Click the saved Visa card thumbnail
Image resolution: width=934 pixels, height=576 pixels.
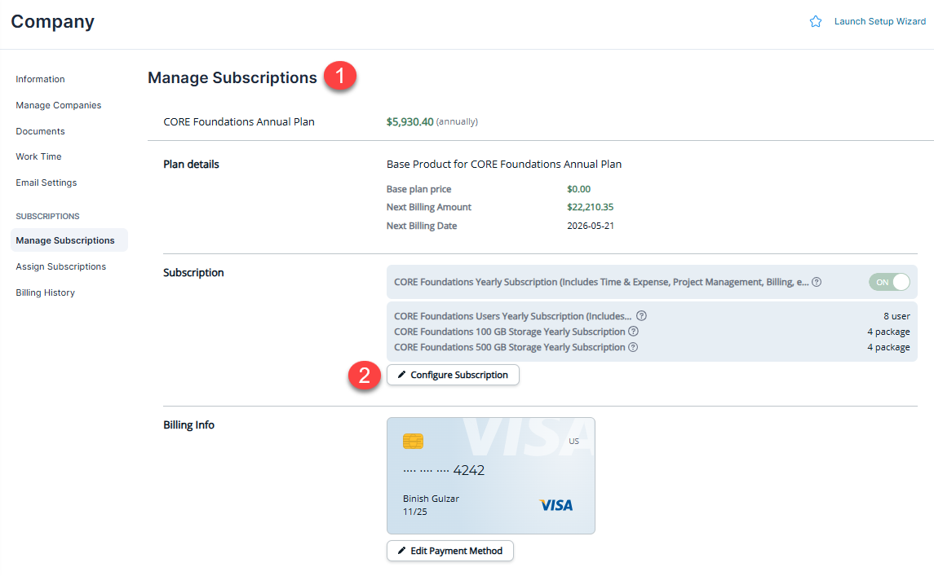click(490, 476)
